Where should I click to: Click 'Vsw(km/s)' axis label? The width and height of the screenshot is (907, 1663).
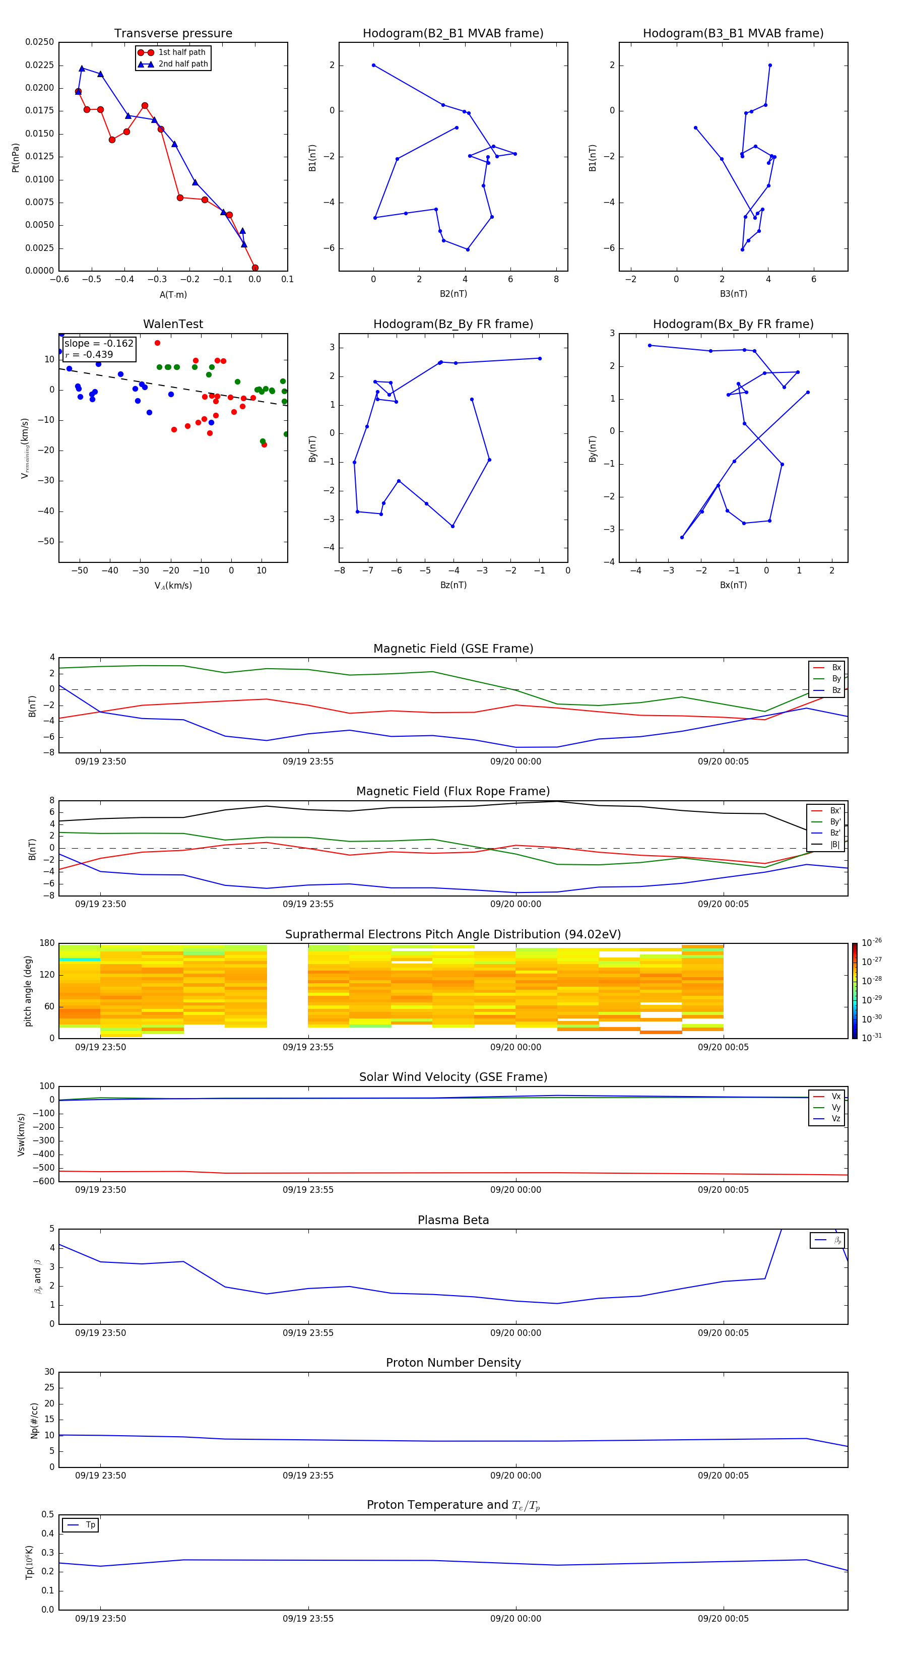[x=21, y=1134]
